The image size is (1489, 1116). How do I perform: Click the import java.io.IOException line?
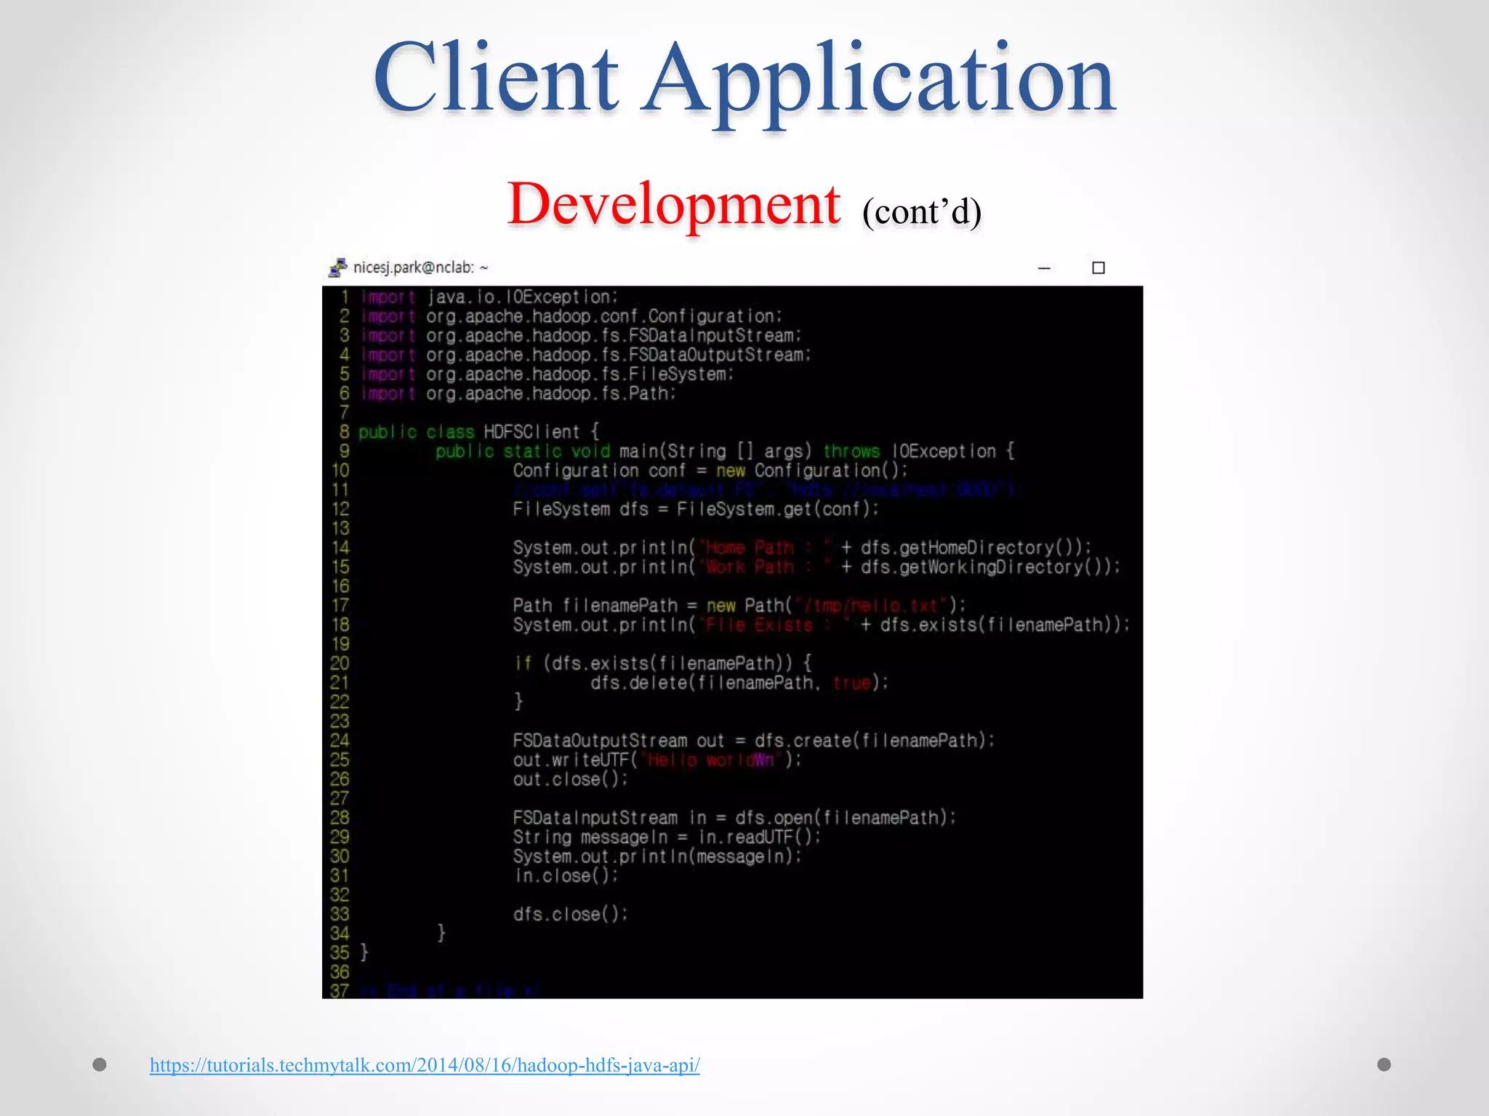pos(489,296)
